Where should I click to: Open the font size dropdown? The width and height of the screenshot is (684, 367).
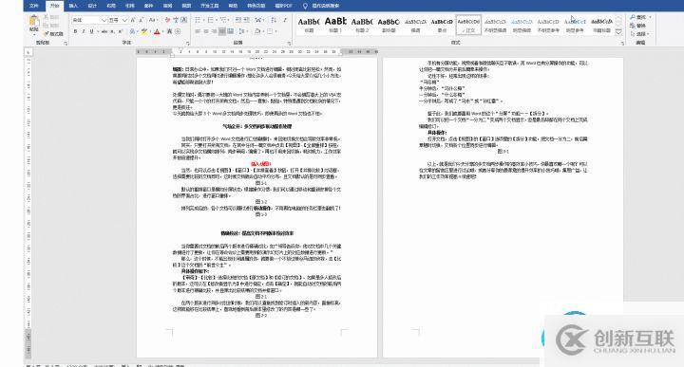point(124,20)
